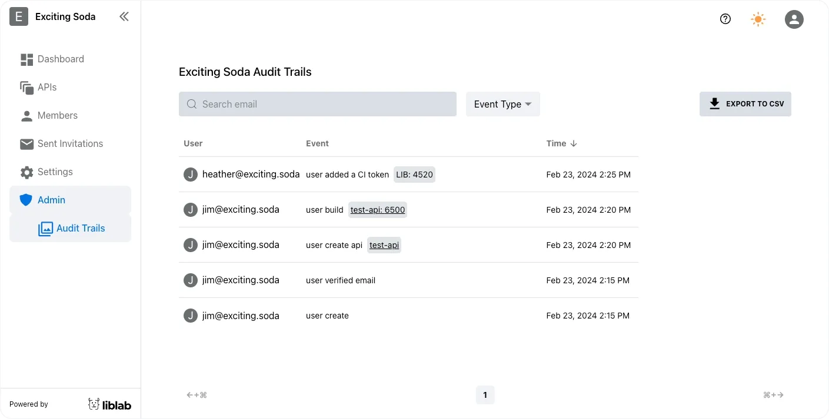Toggle the Time column sort arrow
The width and height of the screenshot is (829, 419).
[x=573, y=143]
